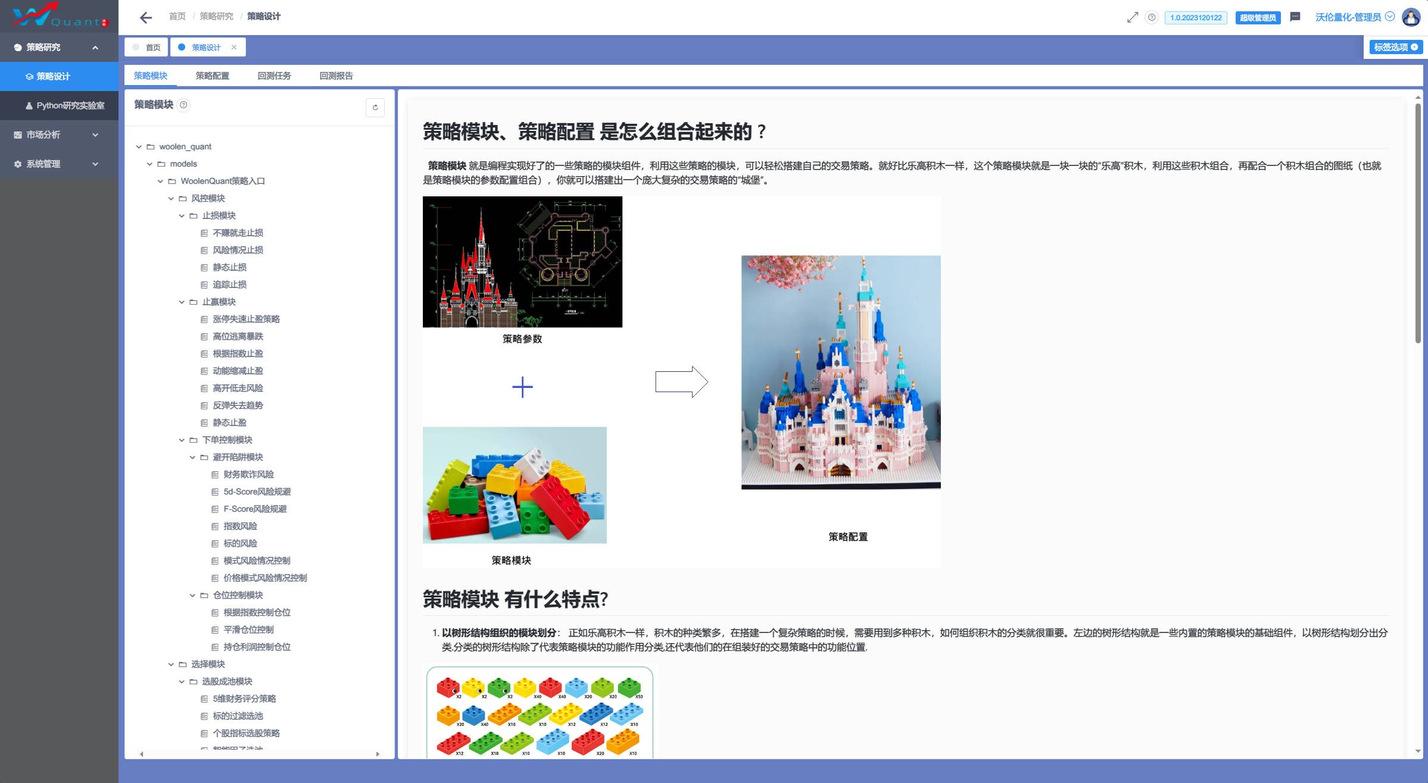The image size is (1428, 783).
Task: Click the castle 策略配置 image
Action: click(840, 372)
